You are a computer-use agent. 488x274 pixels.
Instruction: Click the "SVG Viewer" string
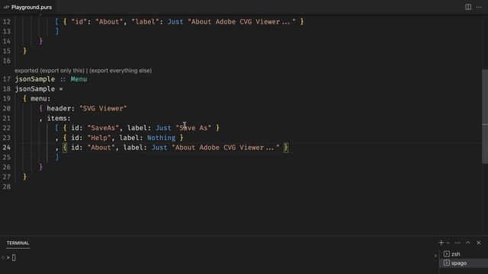(103, 108)
